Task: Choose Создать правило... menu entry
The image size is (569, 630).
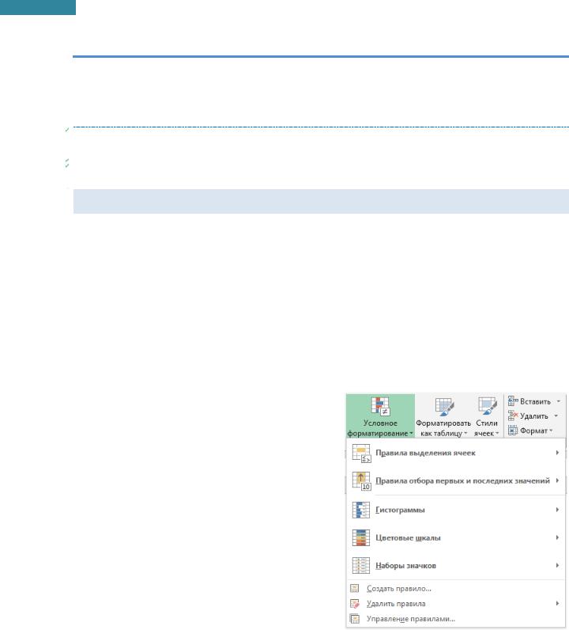Action: 455,589
